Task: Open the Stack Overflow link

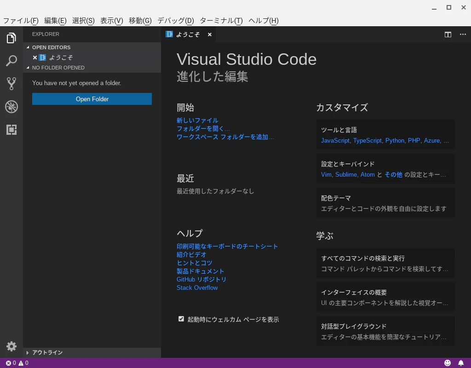Action: coord(197,287)
